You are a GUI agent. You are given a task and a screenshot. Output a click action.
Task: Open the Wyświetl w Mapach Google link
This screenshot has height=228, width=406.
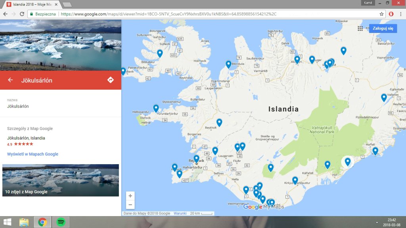[33, 154]
